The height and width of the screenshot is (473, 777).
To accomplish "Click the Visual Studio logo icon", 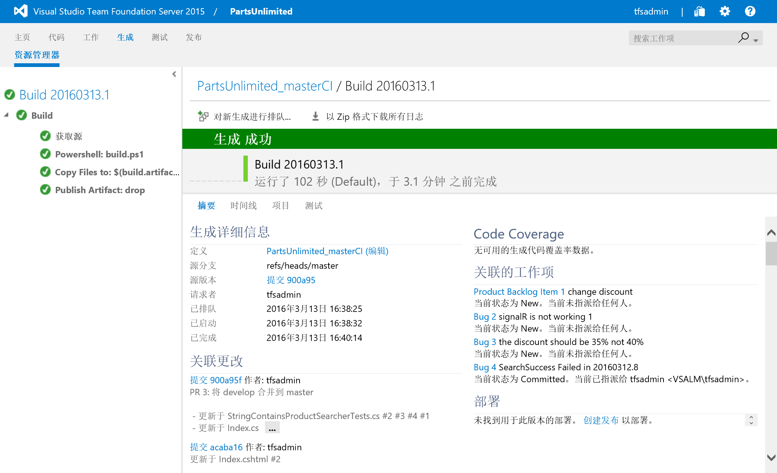I will point(21,11).
